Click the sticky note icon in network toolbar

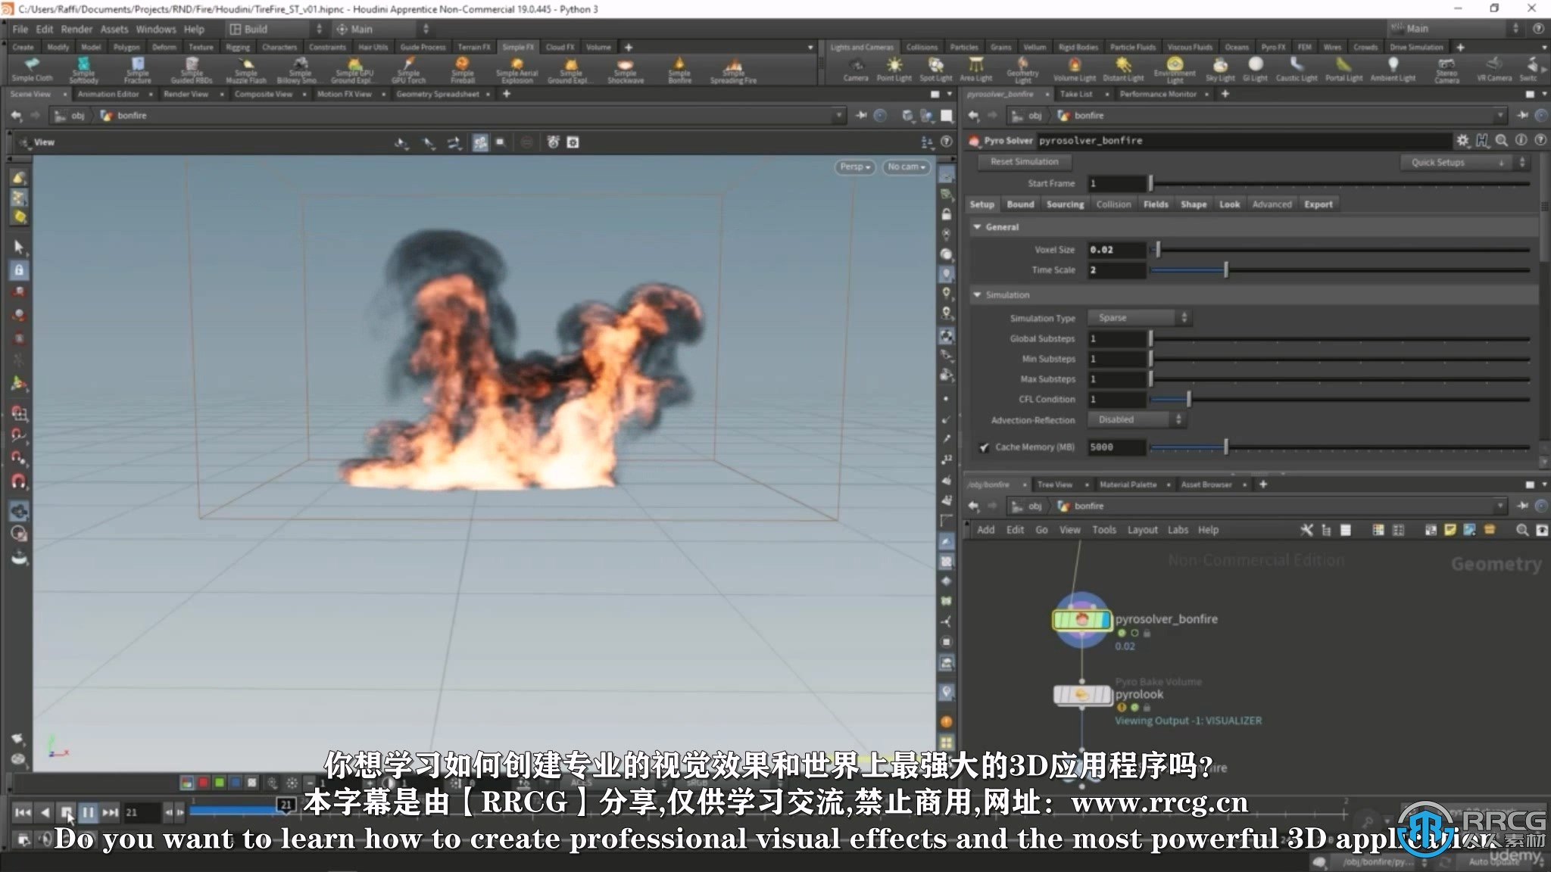1450,530
